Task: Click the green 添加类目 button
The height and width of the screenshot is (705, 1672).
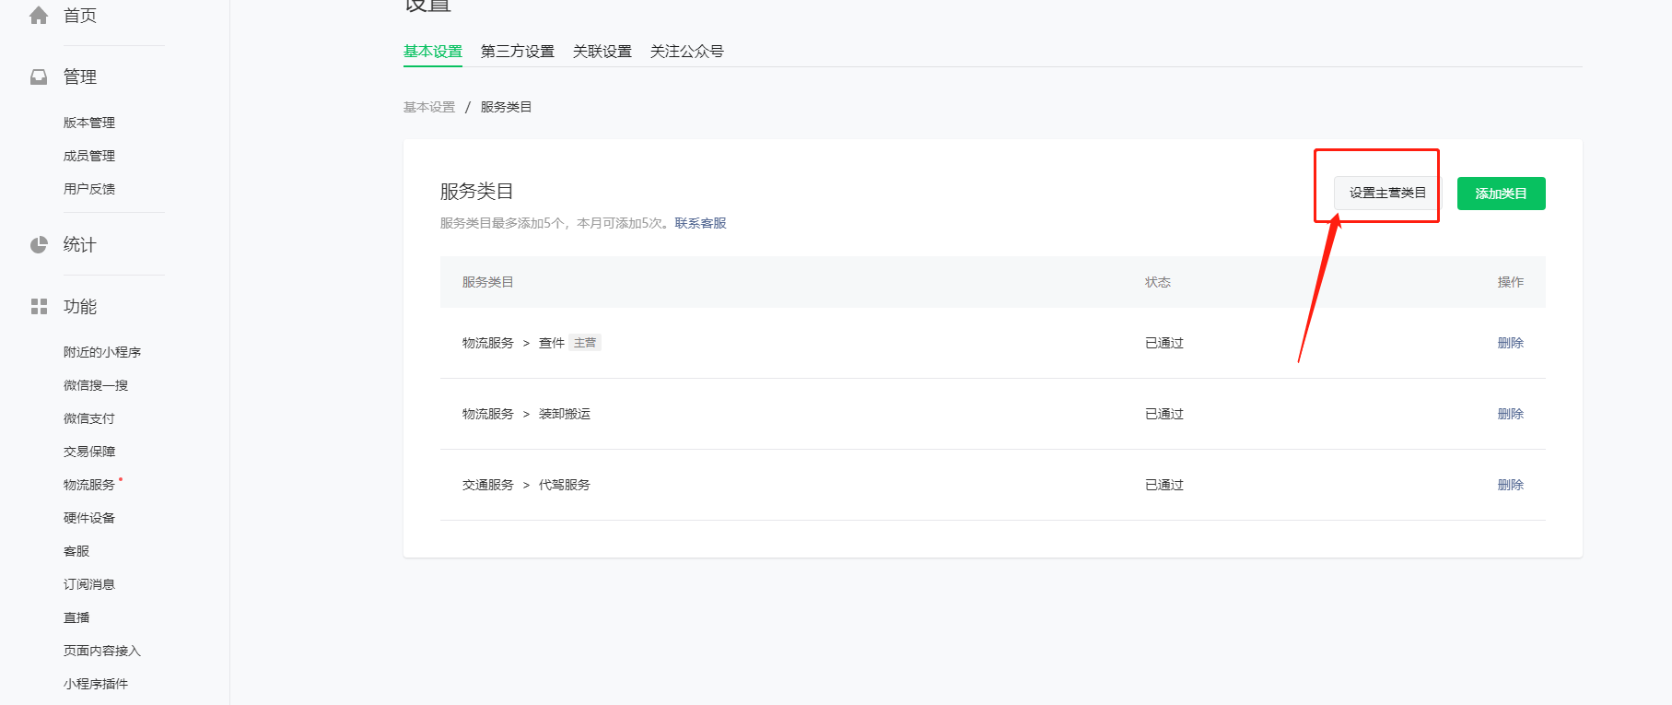Action: [x=1502, y=194]
